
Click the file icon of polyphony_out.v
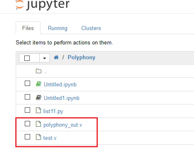point(38,124)
